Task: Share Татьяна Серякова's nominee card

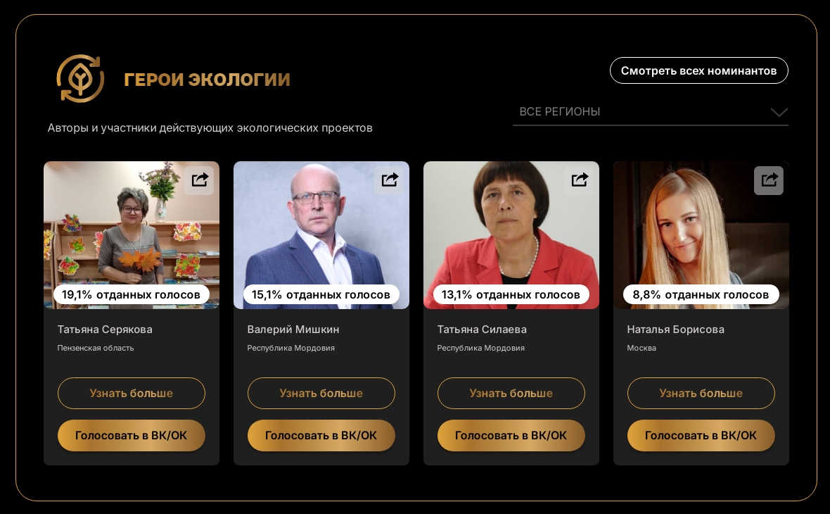Action: 199,180
